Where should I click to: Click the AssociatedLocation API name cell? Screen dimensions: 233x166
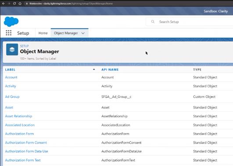point(115,125)
